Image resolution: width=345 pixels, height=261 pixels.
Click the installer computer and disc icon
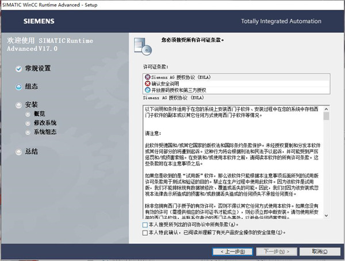tap(143, 46)
